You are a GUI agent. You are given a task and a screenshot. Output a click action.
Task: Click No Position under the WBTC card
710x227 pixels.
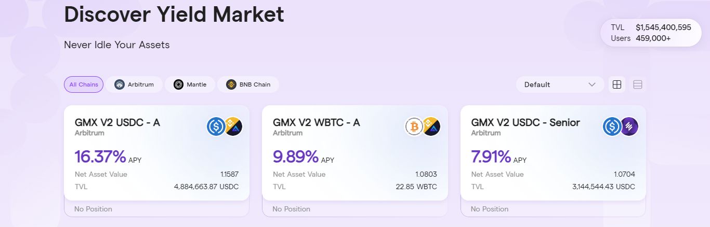pyautogui.click(x=291, y=209)
